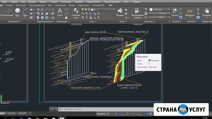The image size is (212, 119).
Task: Switch to the Layout1 tab
Action: tap(12, 113)
